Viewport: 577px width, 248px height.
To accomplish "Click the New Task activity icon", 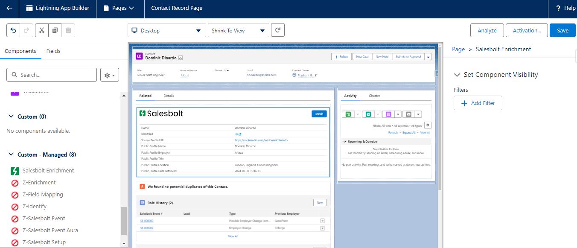I will 348,114.
